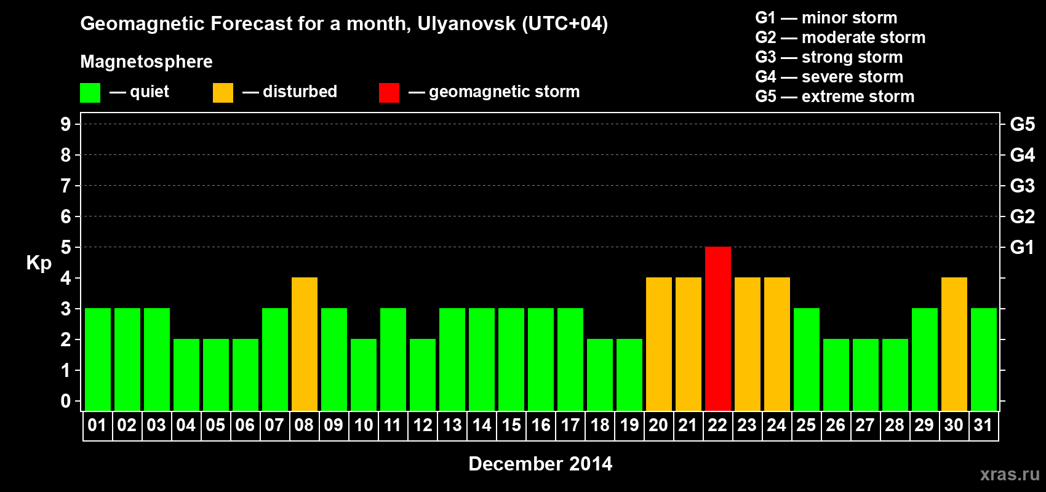Click the date label 09

point(333,425)
